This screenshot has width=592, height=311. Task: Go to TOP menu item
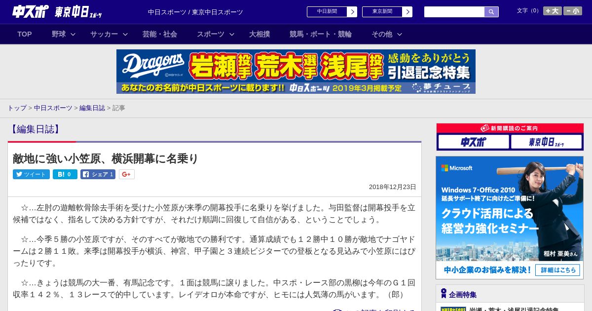point(25,34)
